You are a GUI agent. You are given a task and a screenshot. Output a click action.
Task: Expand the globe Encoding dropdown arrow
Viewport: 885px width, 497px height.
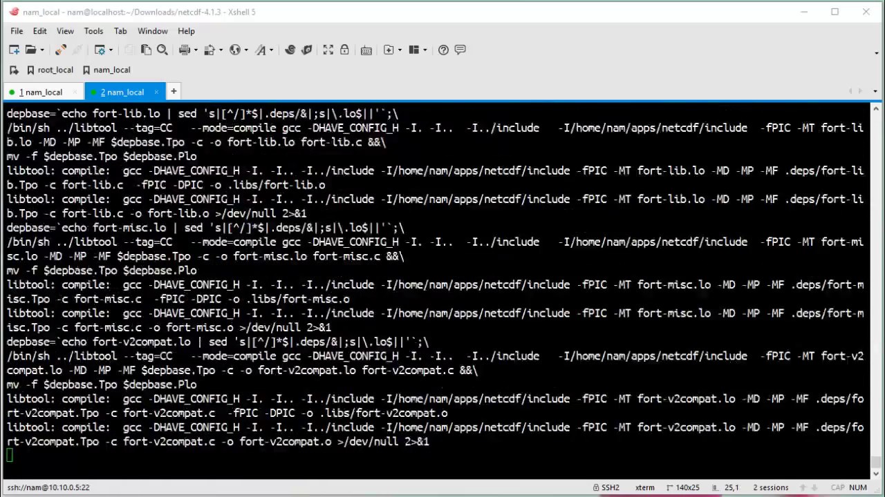pos(246,50)
